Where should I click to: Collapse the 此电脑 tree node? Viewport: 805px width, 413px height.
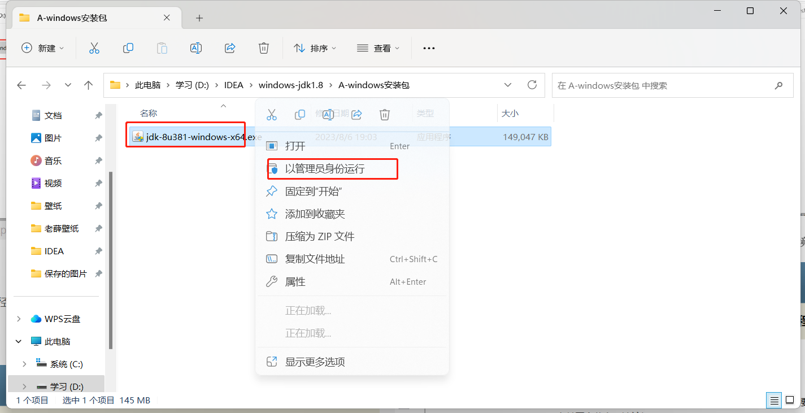click(19, 342)
